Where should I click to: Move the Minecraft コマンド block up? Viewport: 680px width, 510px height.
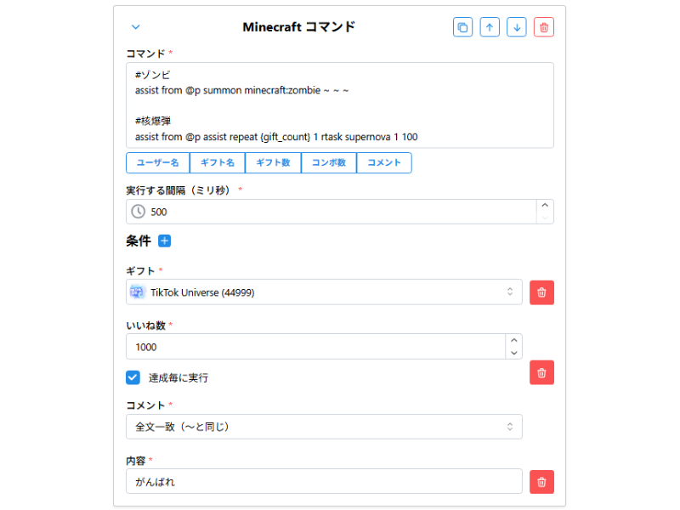click(x=490, y=26)
